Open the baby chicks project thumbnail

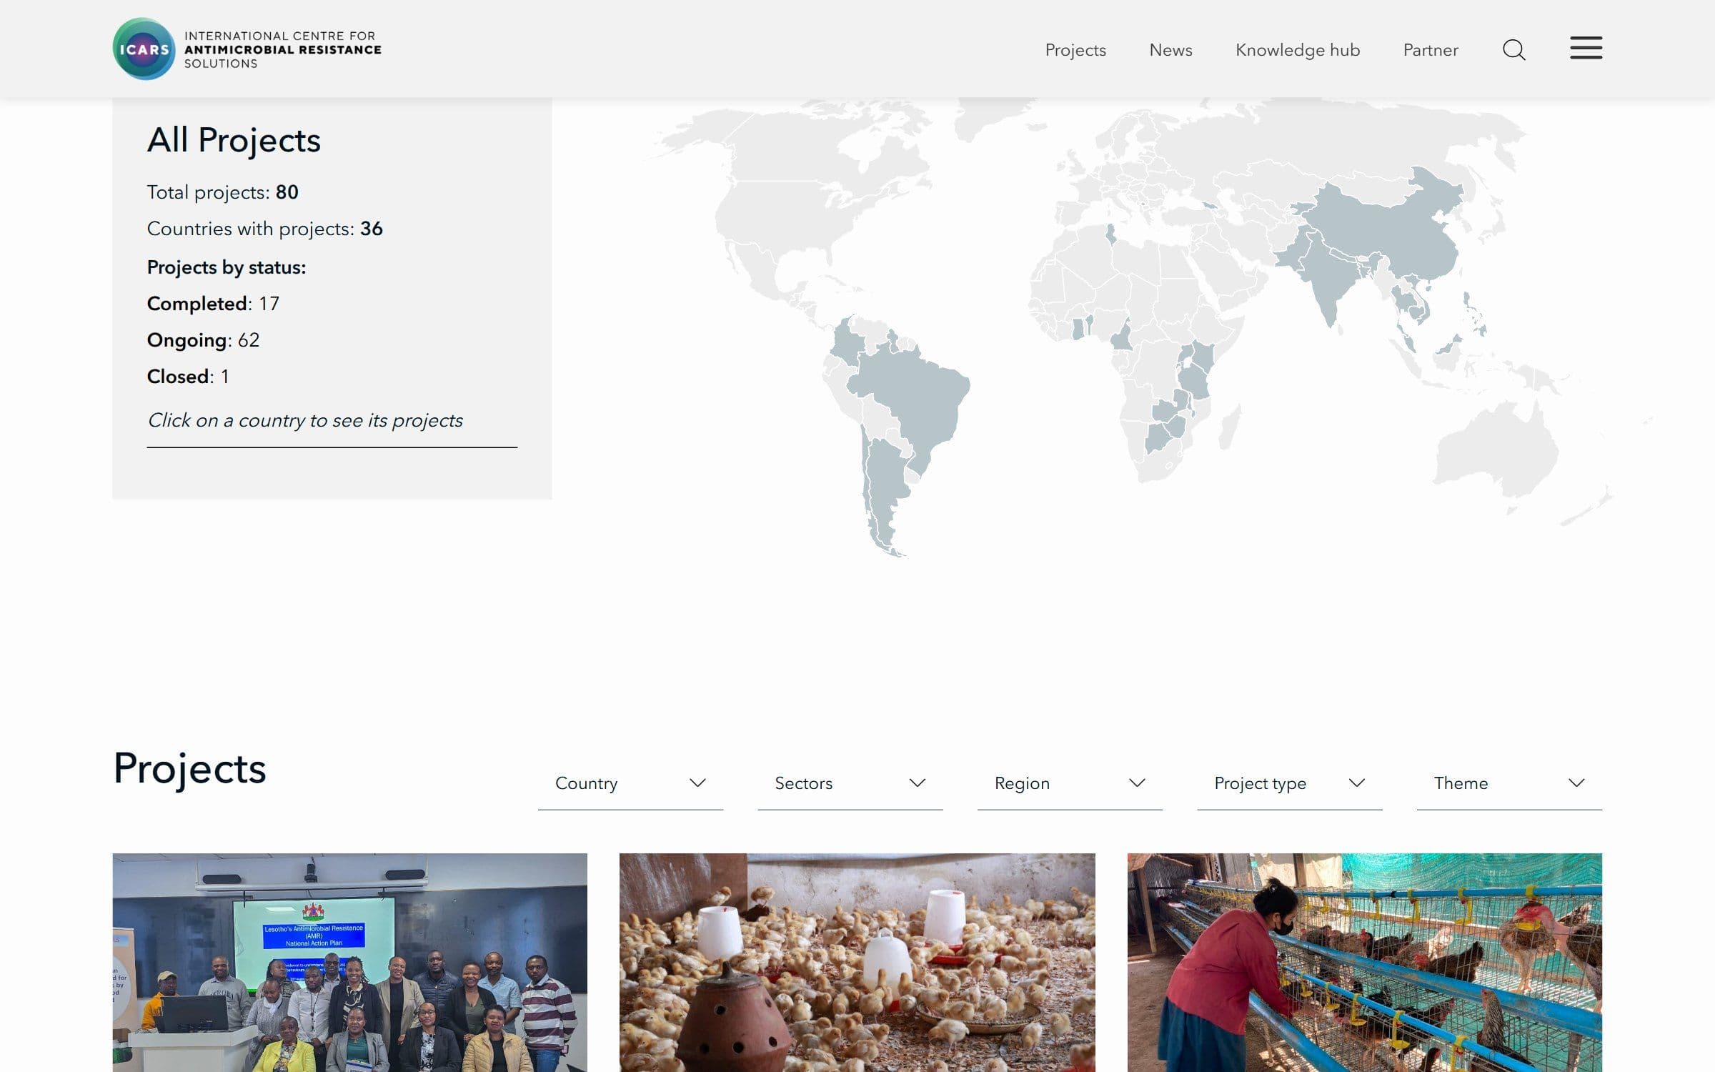pyautogui.click(x=857, y=962)
